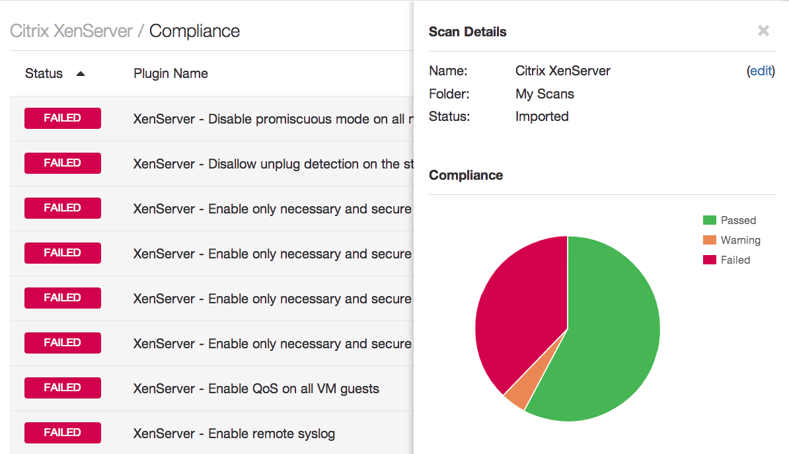789x454 pixels.
Task: Select the Enable QoS on all VM guests row
Action: 256,389
